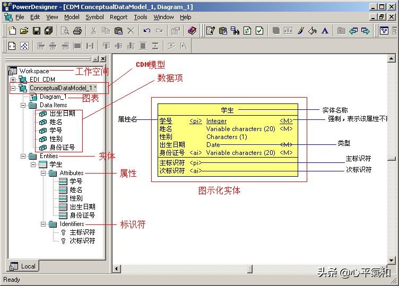Select the 学生 entity title in the diagram

[x=227, y=110]
